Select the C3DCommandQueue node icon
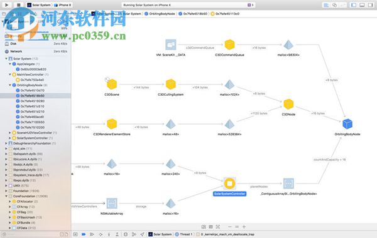The height and width of the screenshot is (238, 377). [x=229, y=44]
